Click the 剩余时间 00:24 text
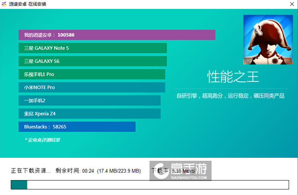 [74, 171]
